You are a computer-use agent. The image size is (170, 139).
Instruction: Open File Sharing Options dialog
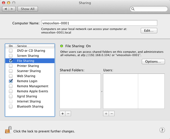pos(153,62)
